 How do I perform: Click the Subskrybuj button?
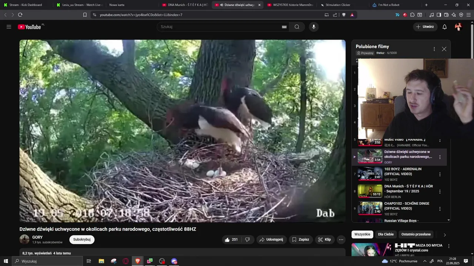82,239
